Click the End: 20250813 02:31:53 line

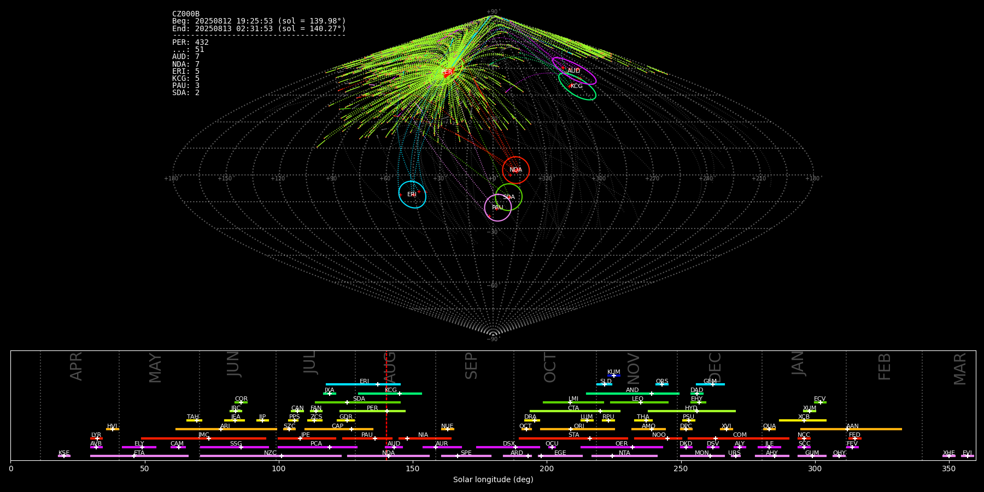click(259, 28)
